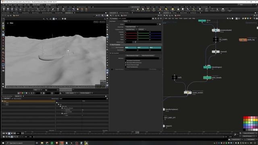Click the playbar frame range slider
The height and width of the screenshot is (145, 258).
129,137
